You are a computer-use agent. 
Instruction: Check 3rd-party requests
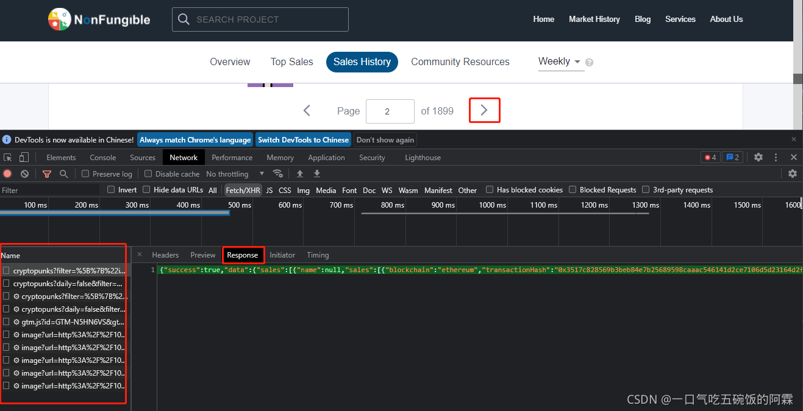(x=646, y=189)
